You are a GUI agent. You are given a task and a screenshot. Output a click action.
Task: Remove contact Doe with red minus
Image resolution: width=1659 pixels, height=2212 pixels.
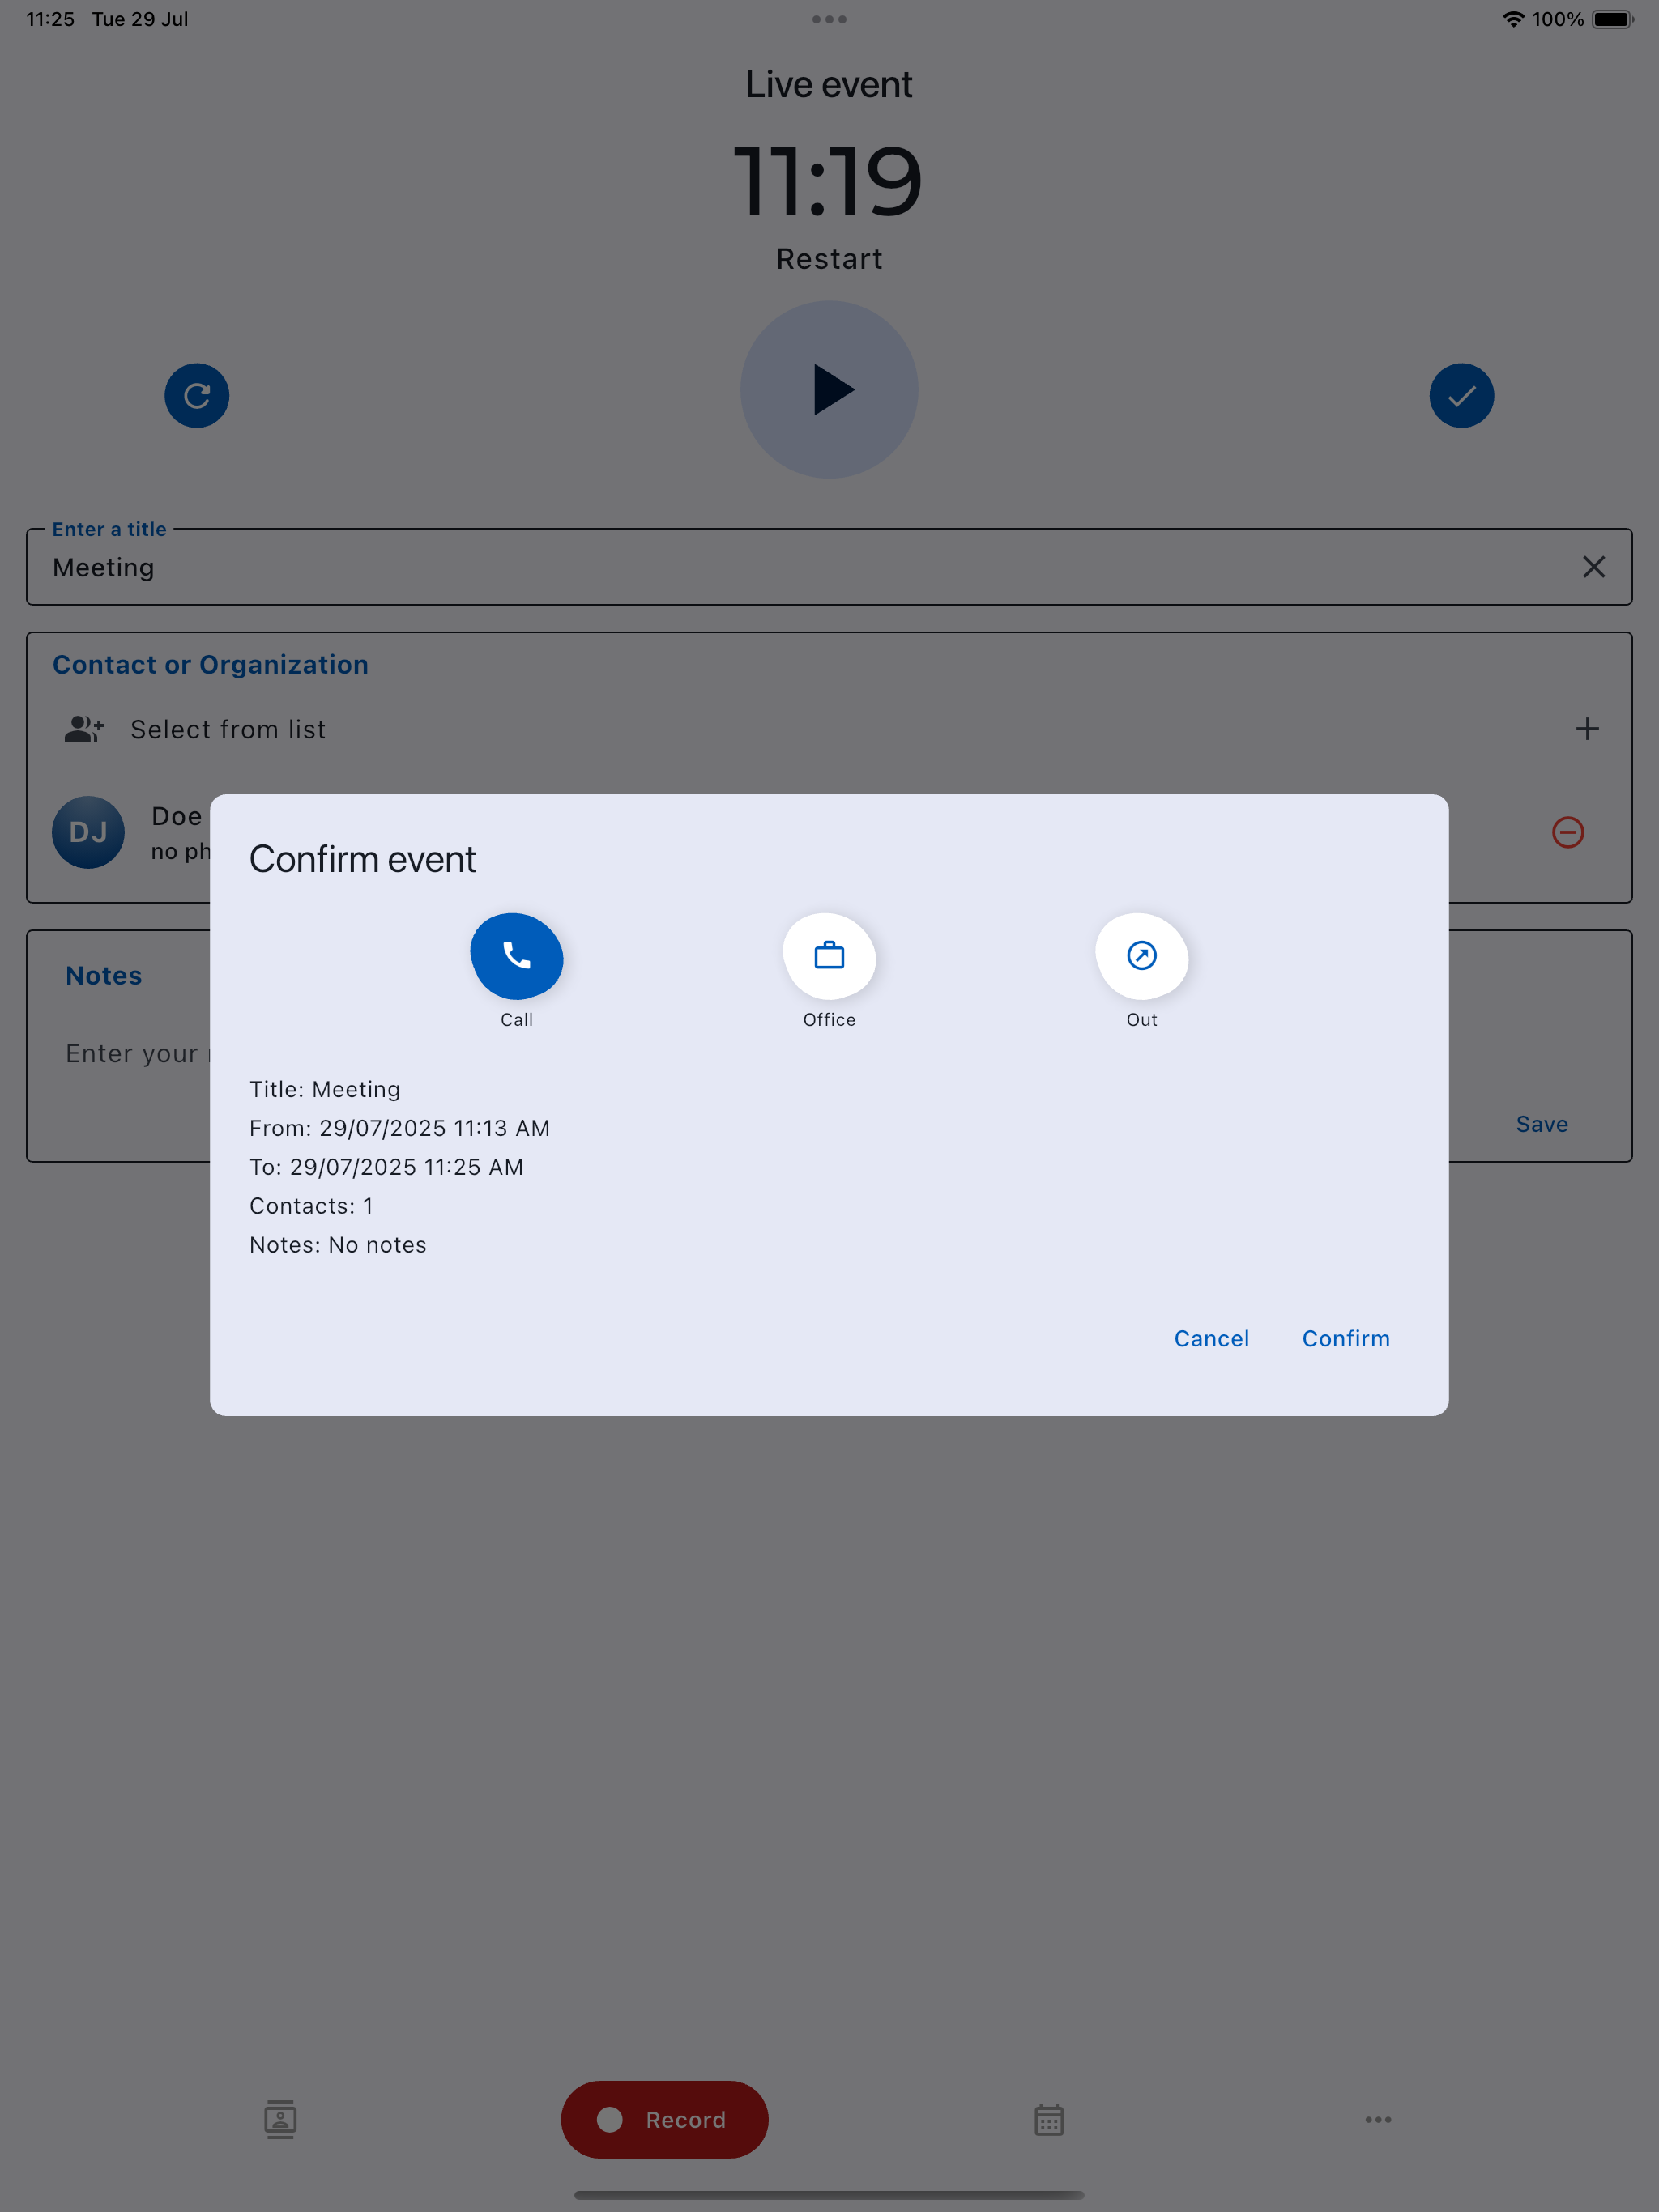click(1567, 832)
